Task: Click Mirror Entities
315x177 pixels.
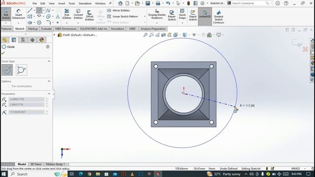Action: [118, 10]
